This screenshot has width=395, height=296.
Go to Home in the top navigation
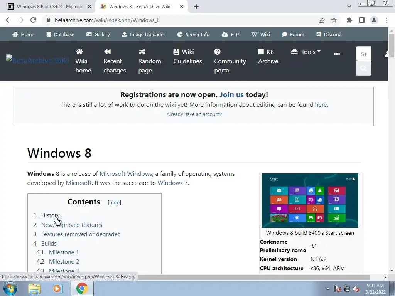click(x=23, y=34)
